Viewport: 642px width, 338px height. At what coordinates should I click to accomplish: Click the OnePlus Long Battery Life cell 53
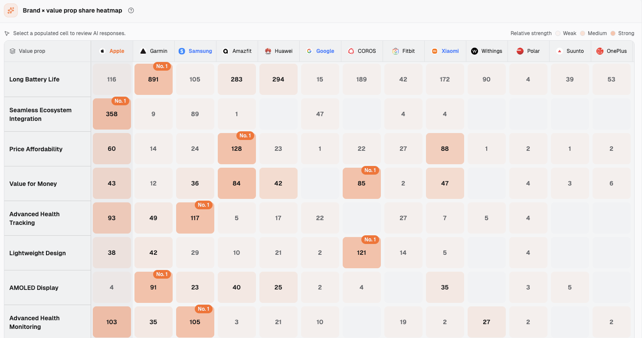(612, 79)
